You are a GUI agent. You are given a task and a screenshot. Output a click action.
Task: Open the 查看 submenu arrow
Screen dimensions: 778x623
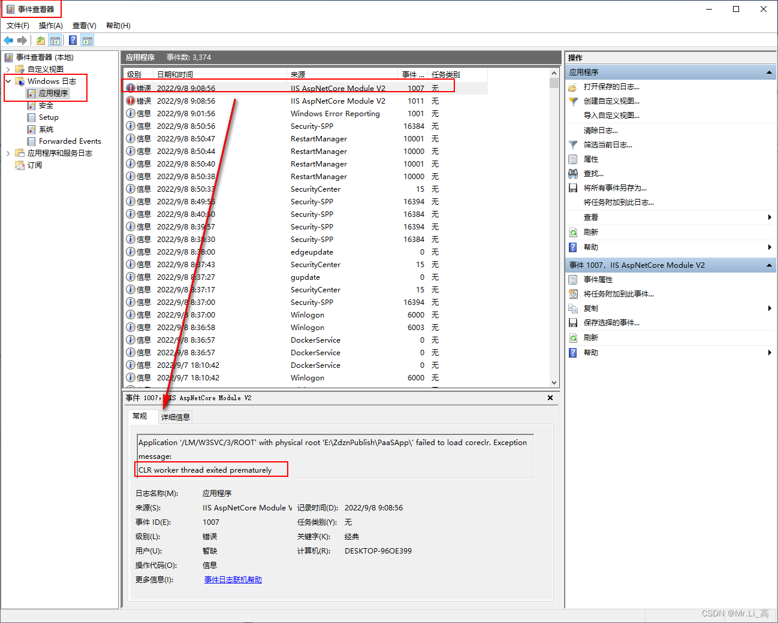click(x=770, y=217)
